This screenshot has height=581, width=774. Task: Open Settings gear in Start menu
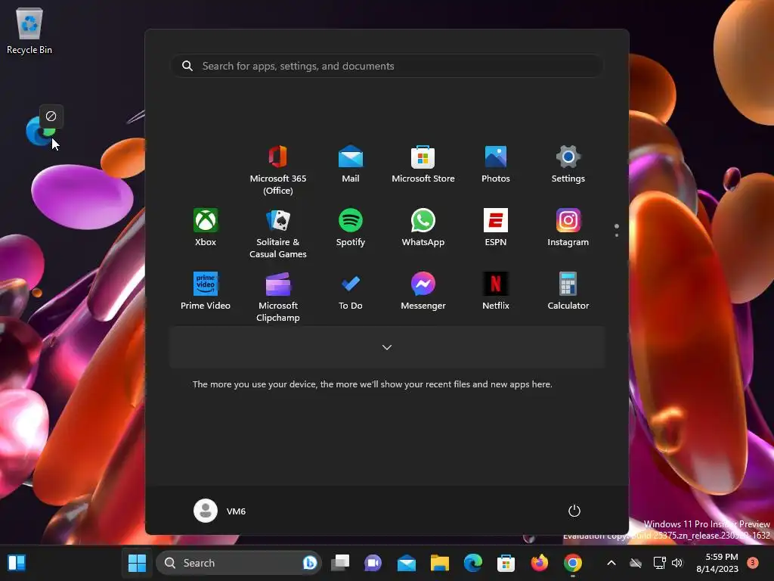568,163
